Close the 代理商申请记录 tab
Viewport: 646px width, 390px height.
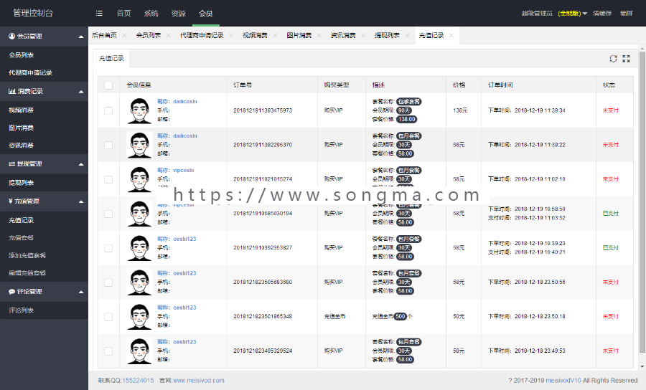(x=230, y=36)
